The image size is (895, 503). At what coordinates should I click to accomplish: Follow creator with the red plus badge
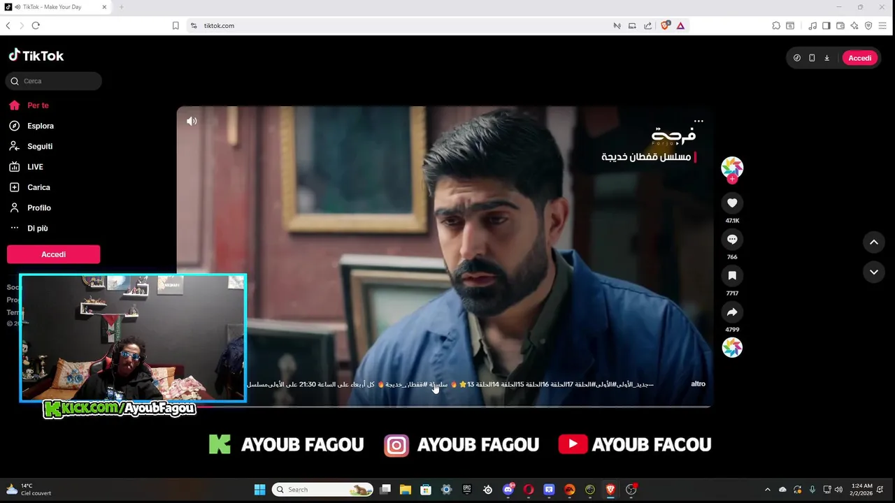(732, 179)
